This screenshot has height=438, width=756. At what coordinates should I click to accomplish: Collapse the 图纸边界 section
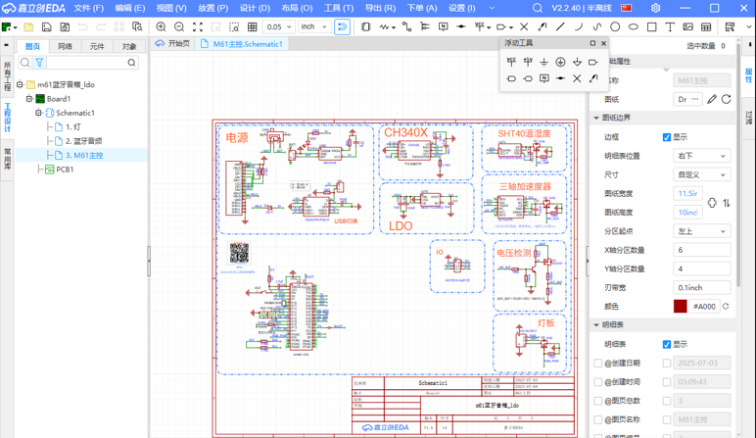pos(596,118)
